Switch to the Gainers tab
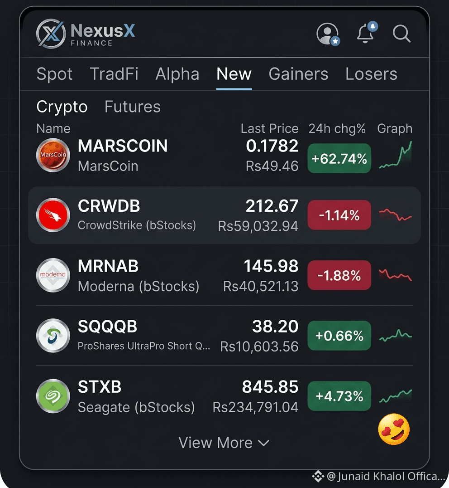 (298, 74)
